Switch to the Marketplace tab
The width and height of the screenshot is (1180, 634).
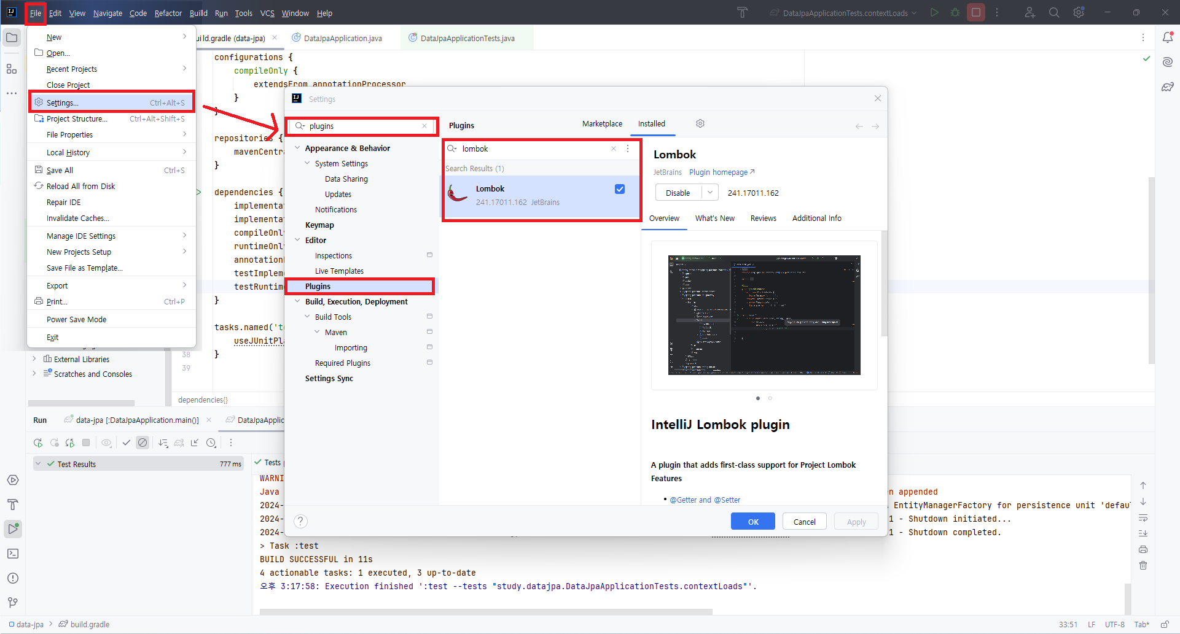(x=602, y=123)
